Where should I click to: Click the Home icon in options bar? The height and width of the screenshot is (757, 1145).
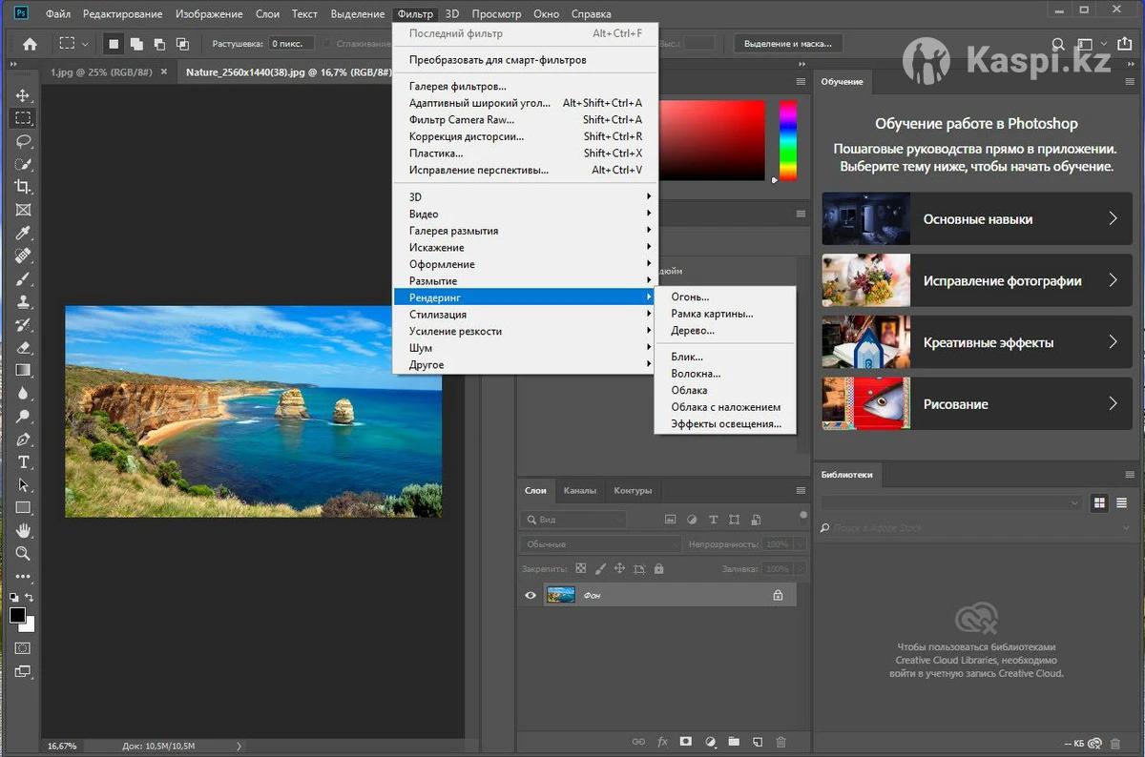click(30, 44)
